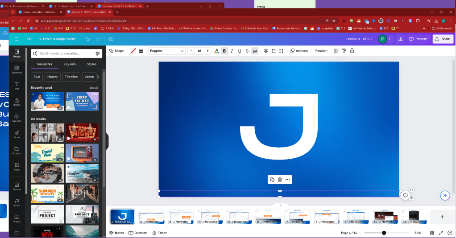Screen dimensions: 456x238
Task: Filter templates by Blue chip
Action: (37, 77)
